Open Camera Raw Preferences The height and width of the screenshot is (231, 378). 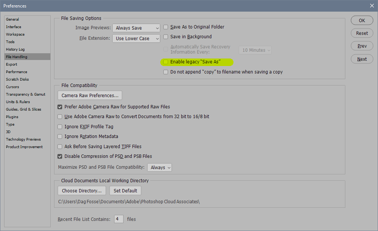click(x=89, y=95)
